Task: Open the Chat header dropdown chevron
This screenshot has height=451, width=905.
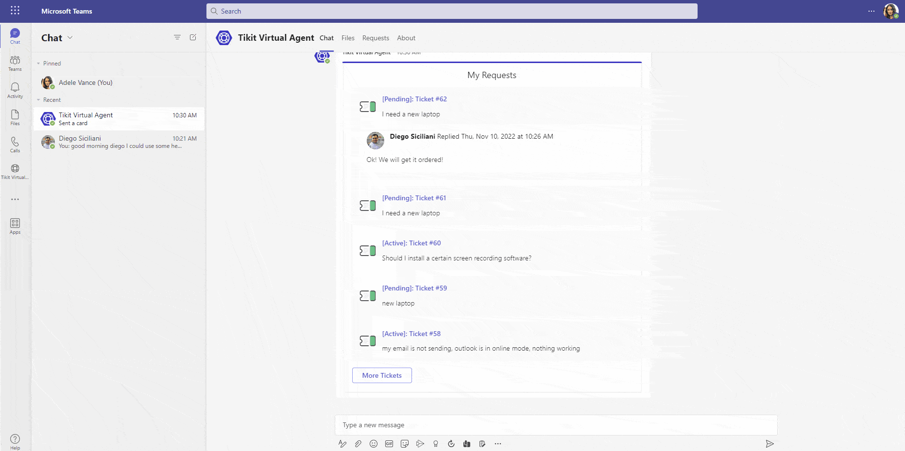Action: coord(70,37)
